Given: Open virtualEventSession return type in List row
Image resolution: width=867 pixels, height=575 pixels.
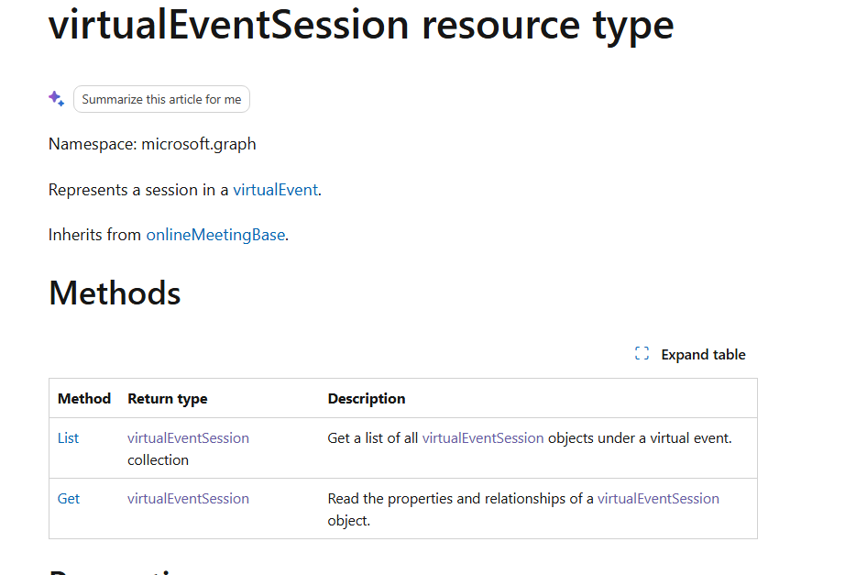Looking at the screenshot, I should click(x=188, y=437).
